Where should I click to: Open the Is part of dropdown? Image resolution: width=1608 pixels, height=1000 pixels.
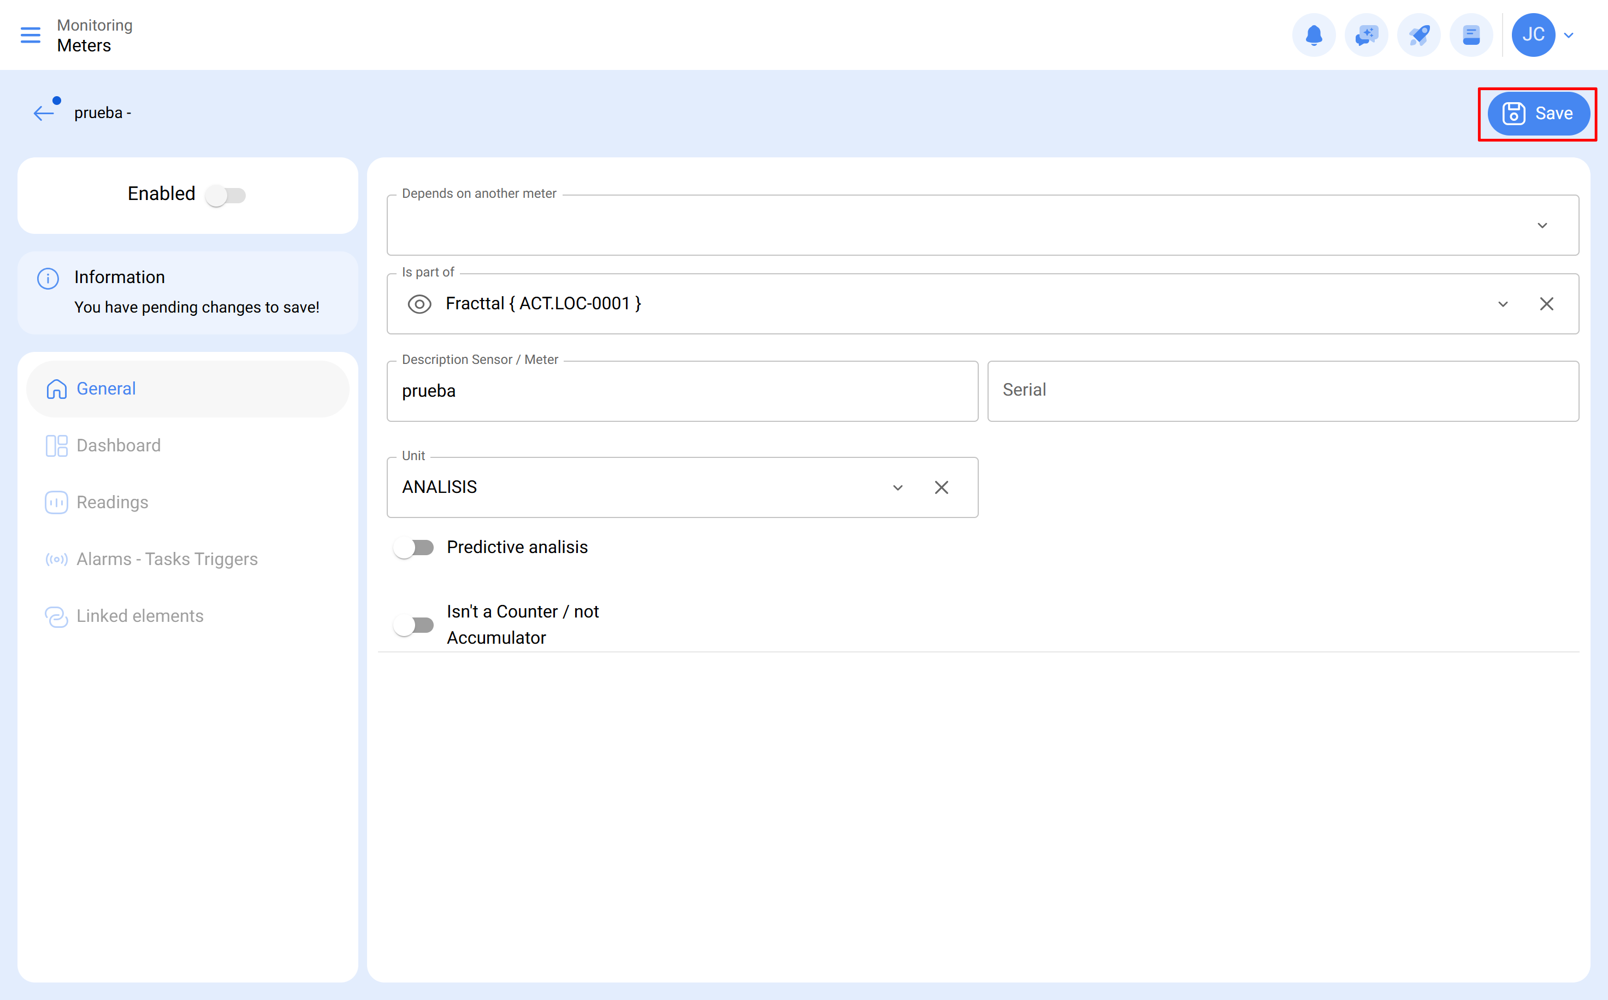(1503, 304)
